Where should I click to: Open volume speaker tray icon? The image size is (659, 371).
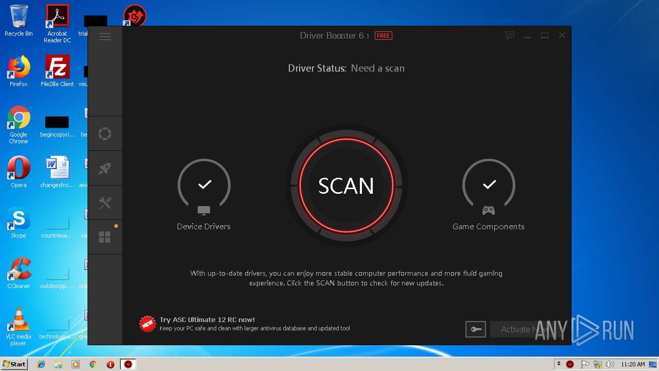coord(610,364)
